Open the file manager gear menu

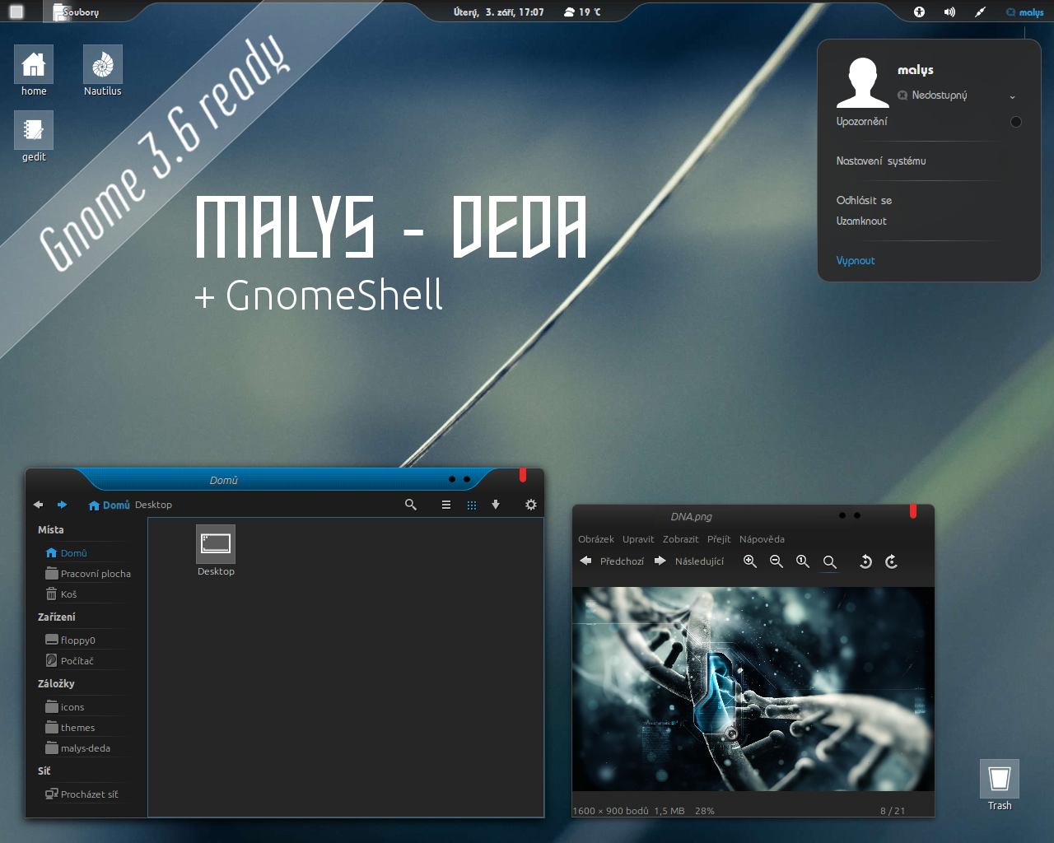pyautogui.click(x=530, y=505)
